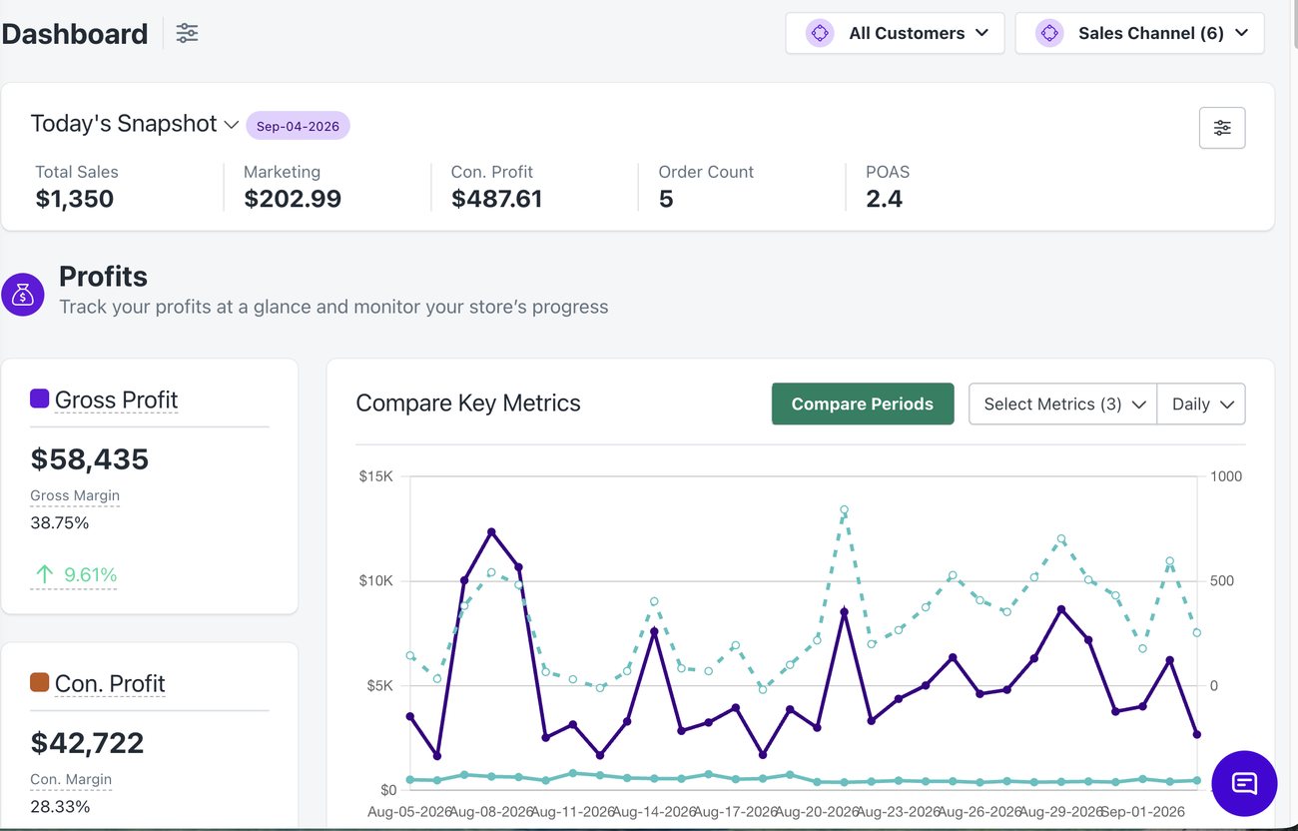Click the Profits money bag icon
The width and height of the screenshot is (1298, 831).
(x=23, y=295)
